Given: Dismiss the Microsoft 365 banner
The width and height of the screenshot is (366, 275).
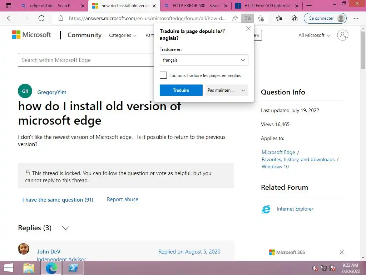Looking at the screenshot, I should (x=341, y=252).
